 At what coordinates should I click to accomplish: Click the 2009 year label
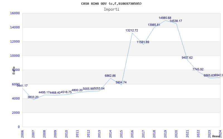[x=55, y=134]
